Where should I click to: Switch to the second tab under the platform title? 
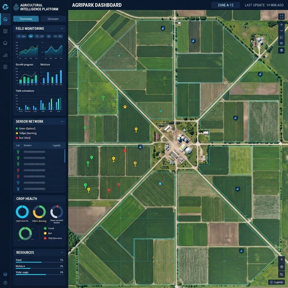point(53,19)
